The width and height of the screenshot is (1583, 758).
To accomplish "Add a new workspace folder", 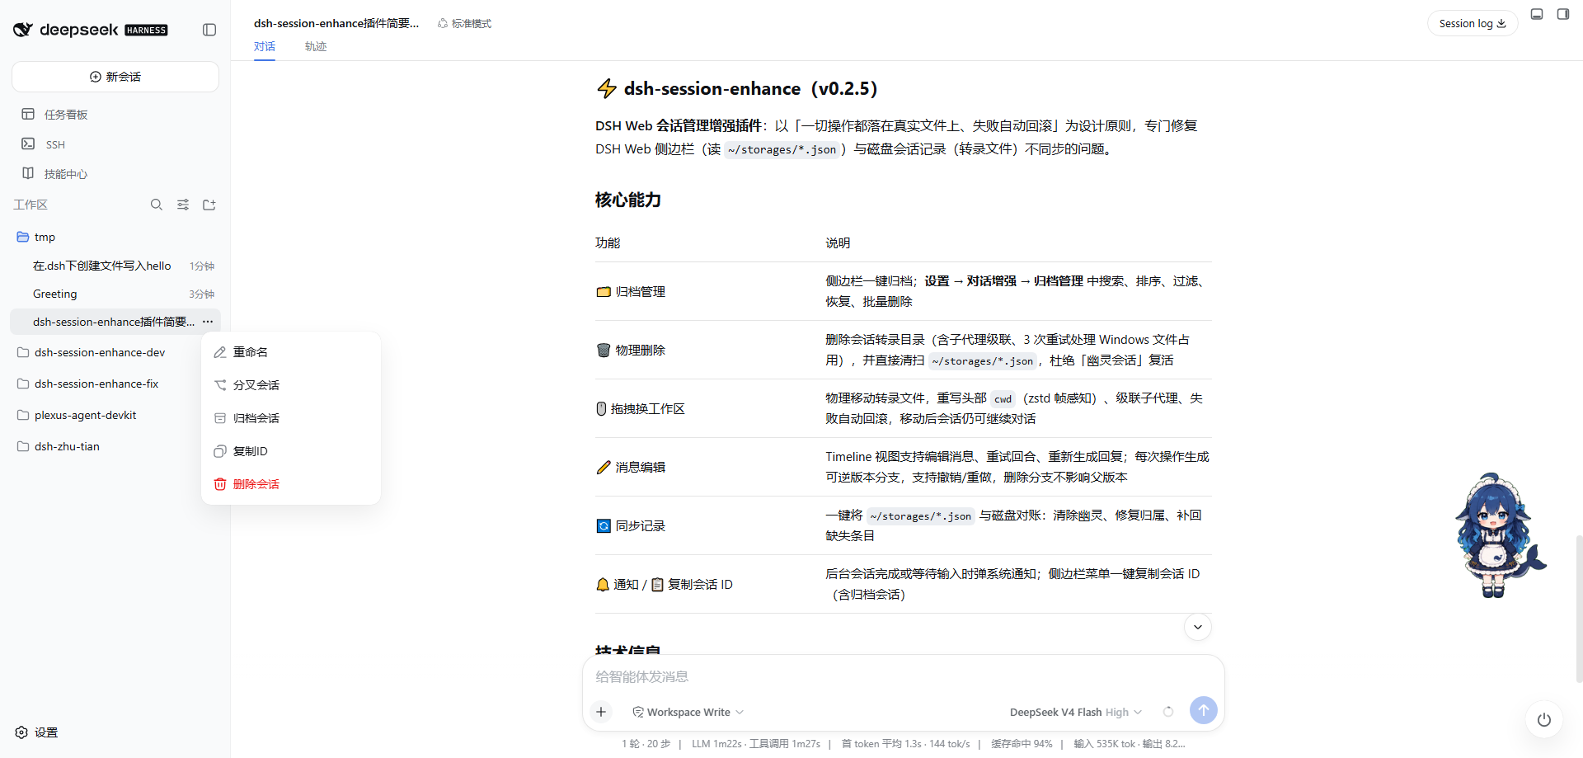I will click(209, 205).
